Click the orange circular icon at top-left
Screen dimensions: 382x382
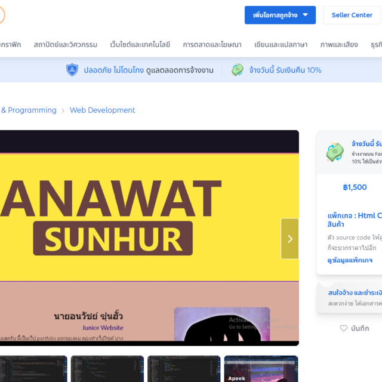coord(2,15)
